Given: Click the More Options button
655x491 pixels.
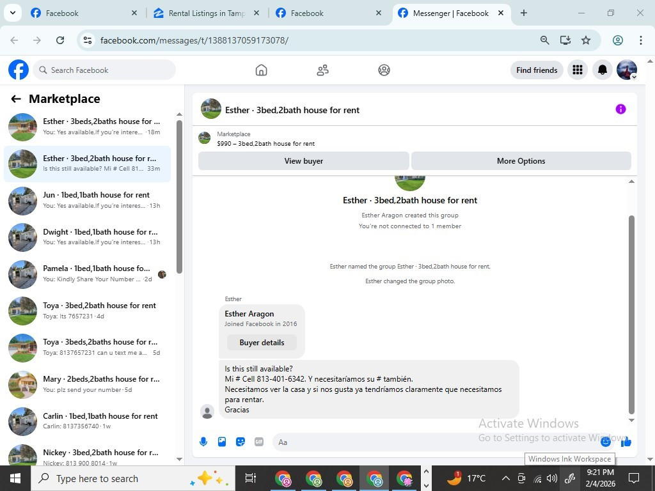Looking at the screenshot, I should coord(521,160).
